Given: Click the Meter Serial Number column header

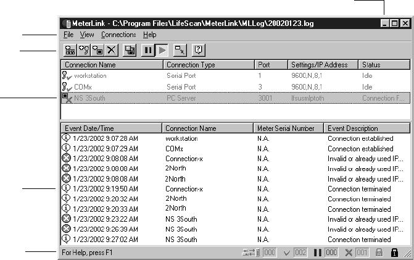Looking at the screenshot, I should tap(288, 128).
